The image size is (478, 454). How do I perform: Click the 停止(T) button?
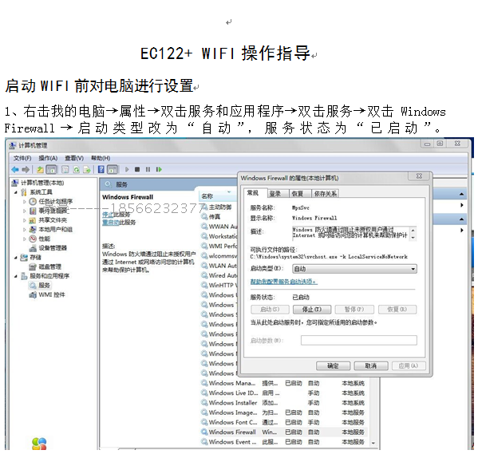[x=312, y=310]
